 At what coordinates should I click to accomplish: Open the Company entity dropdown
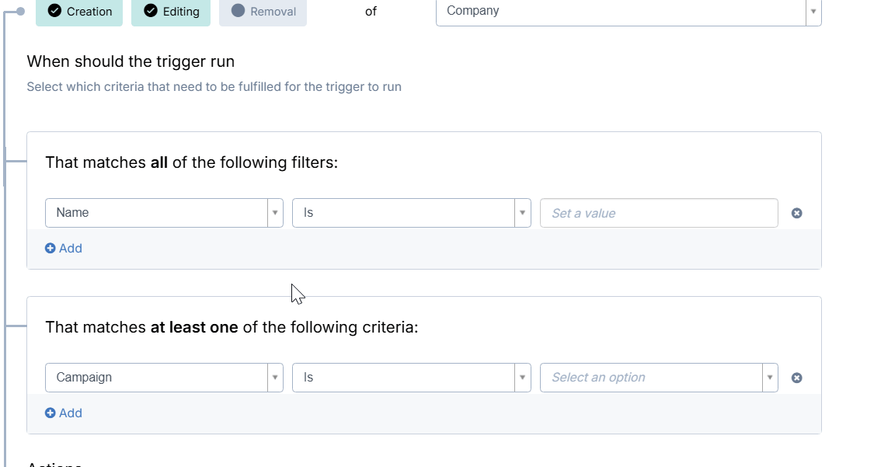(x=629, y=12)
